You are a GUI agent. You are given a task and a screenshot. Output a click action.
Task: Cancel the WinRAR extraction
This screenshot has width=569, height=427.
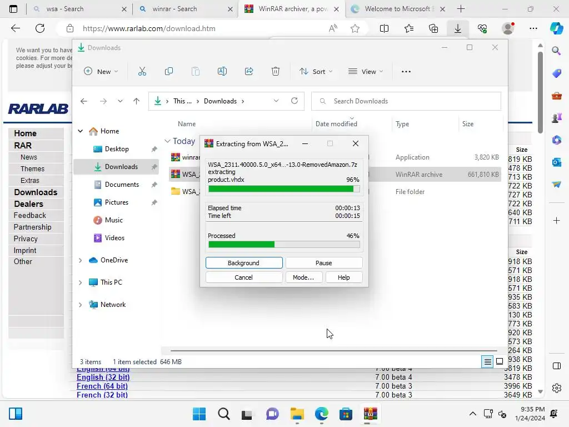[x=244, y=277]
